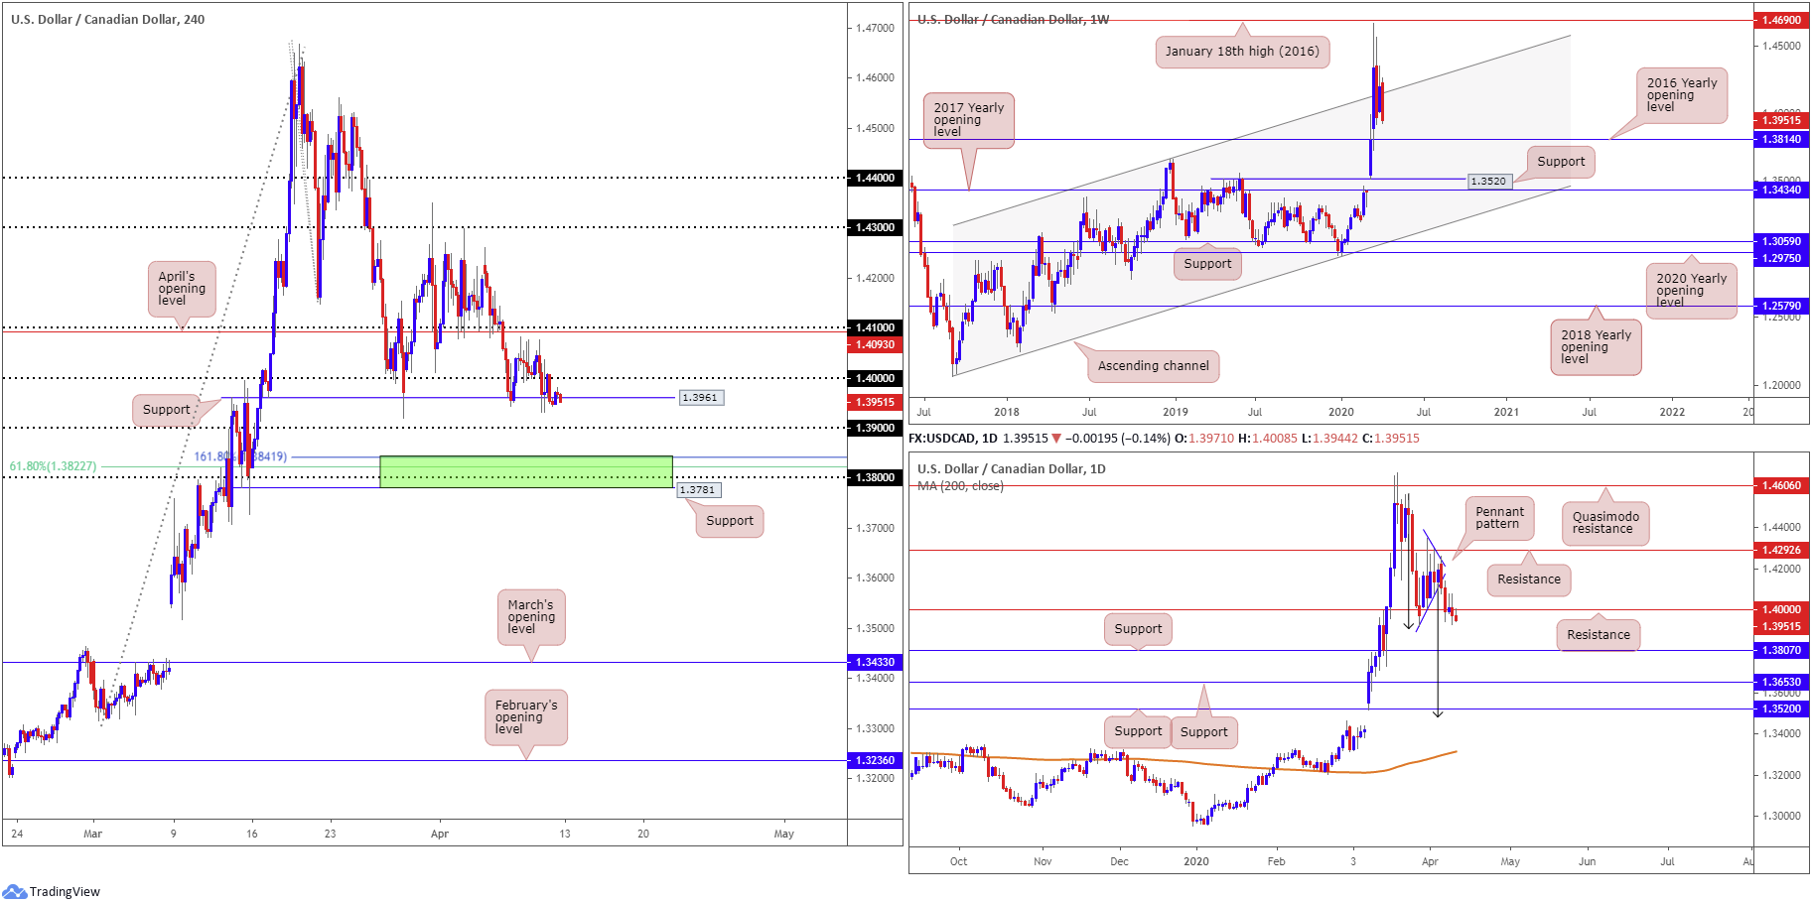Click the 1.38000 price axis label
The width and height of the screenshot is (1811, 902).
pyautogui.click(x=875, y=477)
